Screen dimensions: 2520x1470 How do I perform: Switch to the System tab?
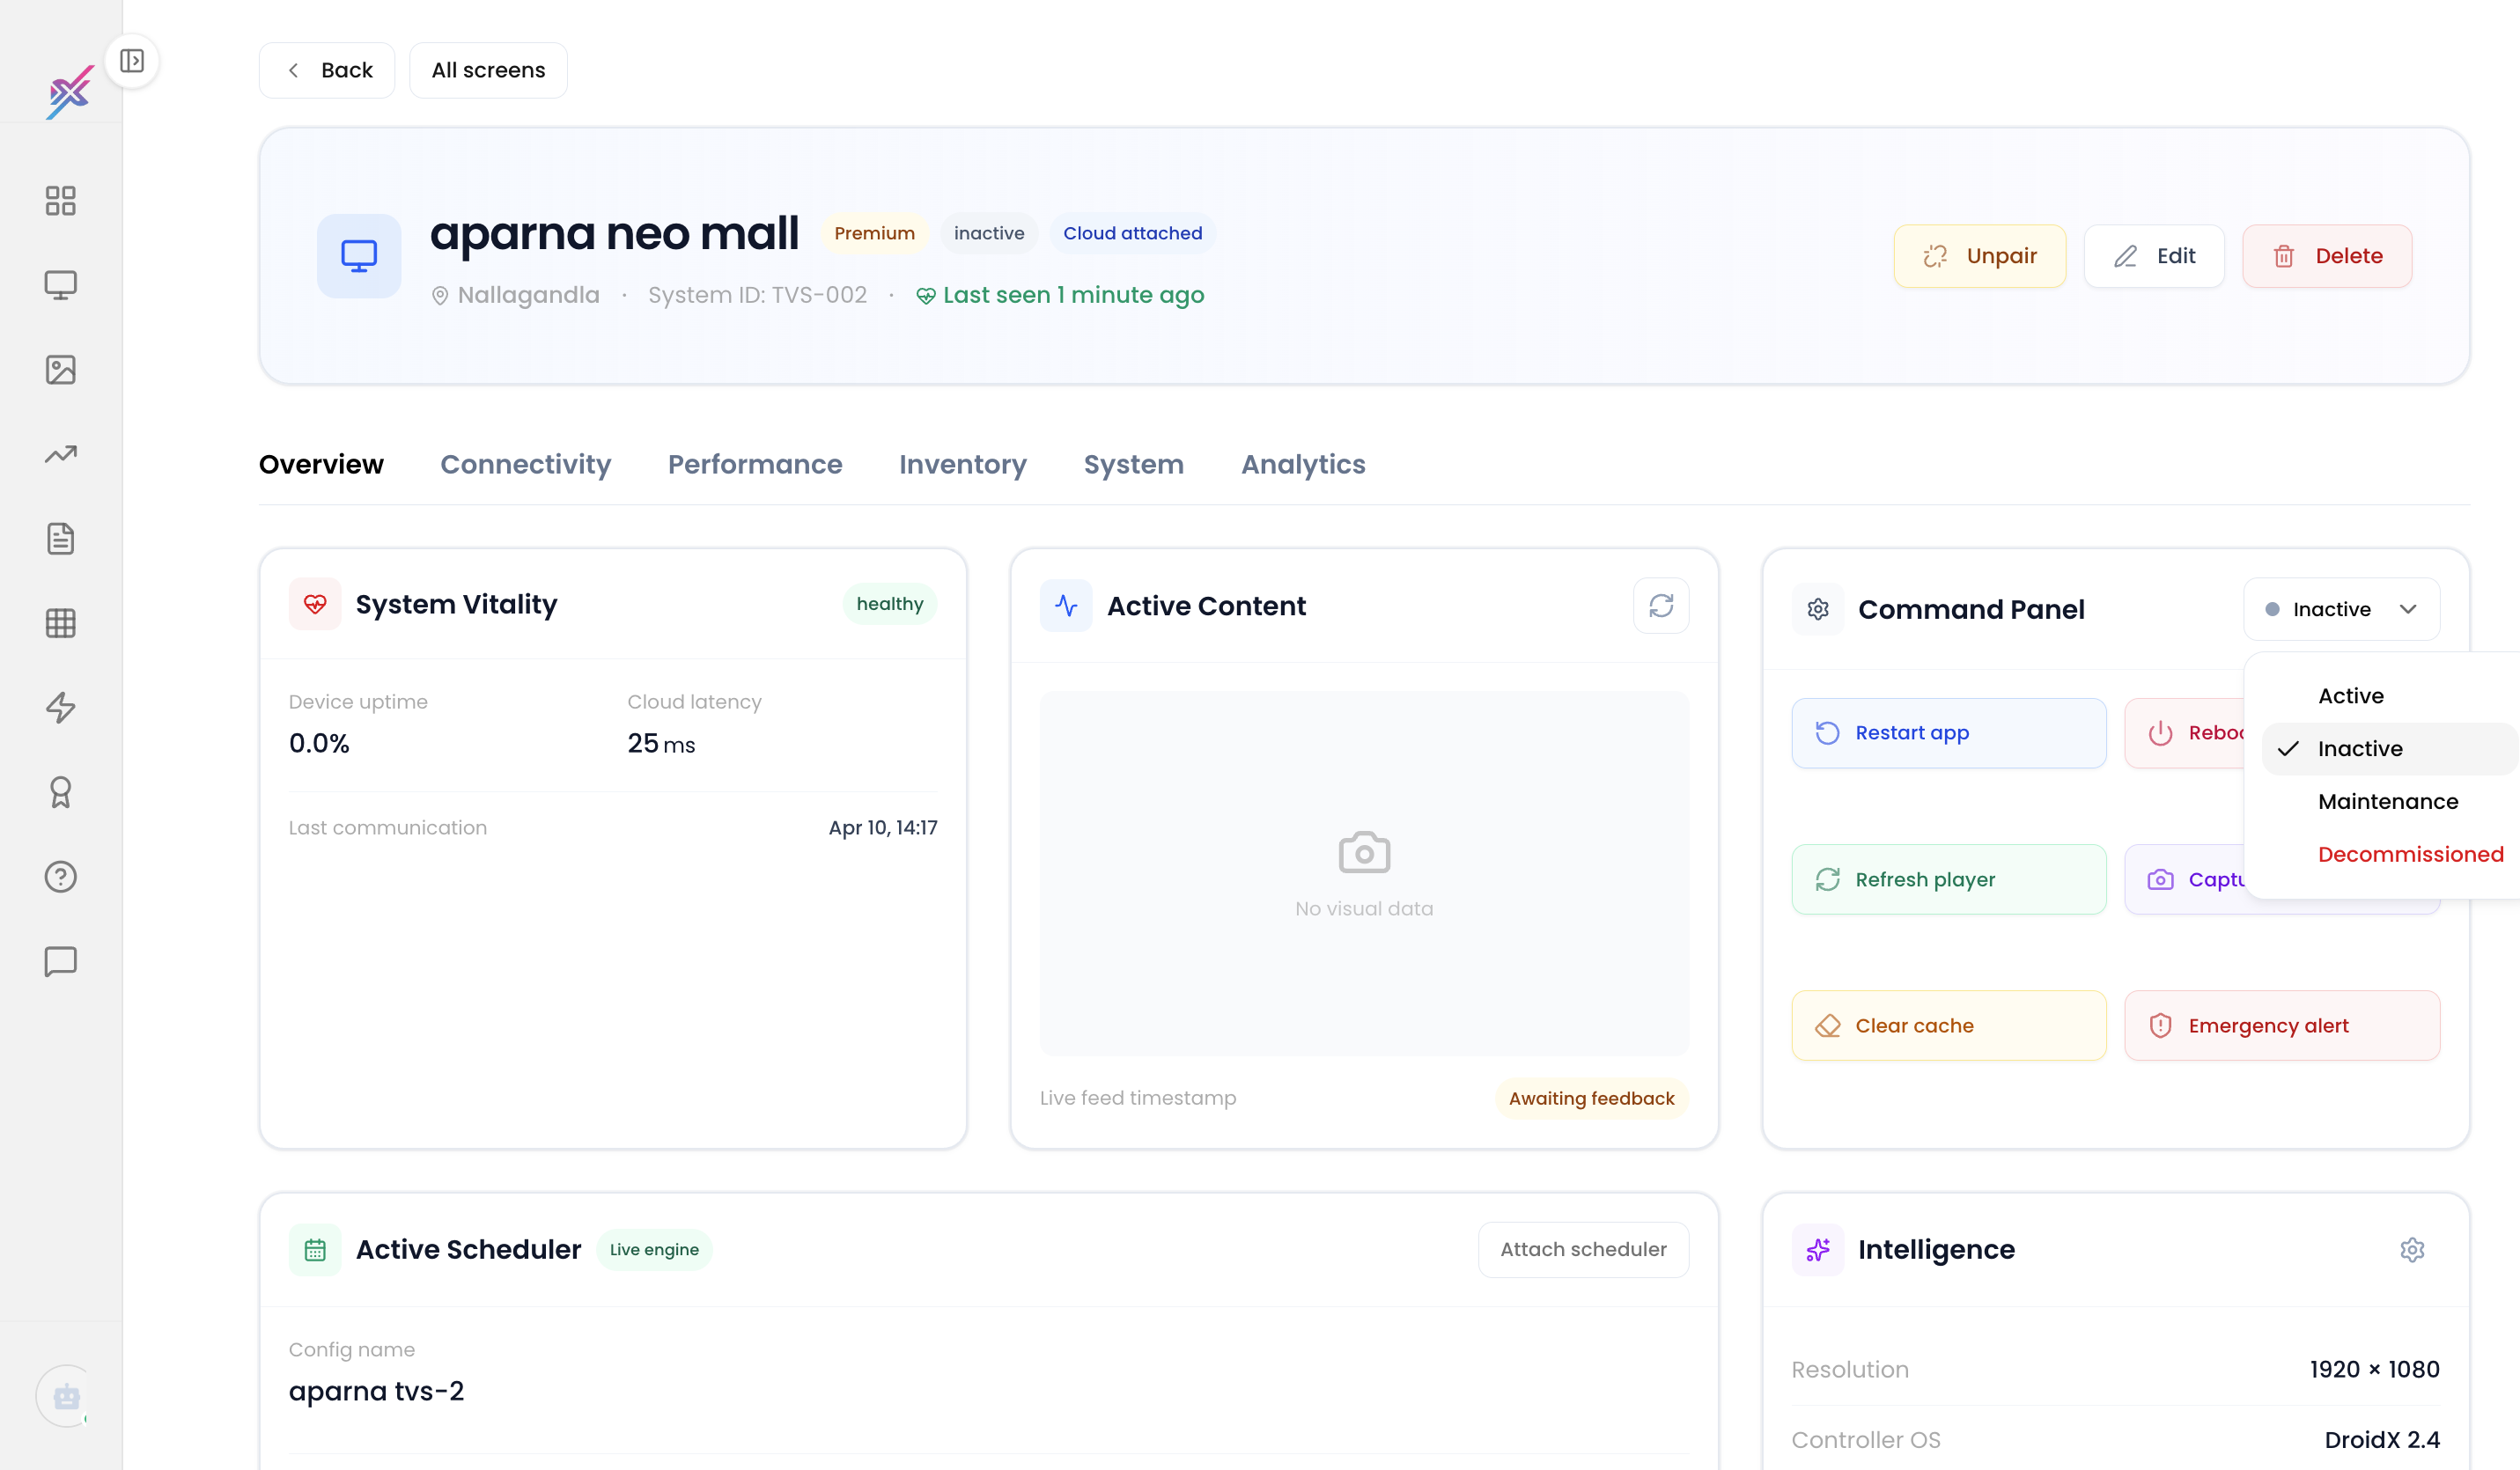(1133, 464)
